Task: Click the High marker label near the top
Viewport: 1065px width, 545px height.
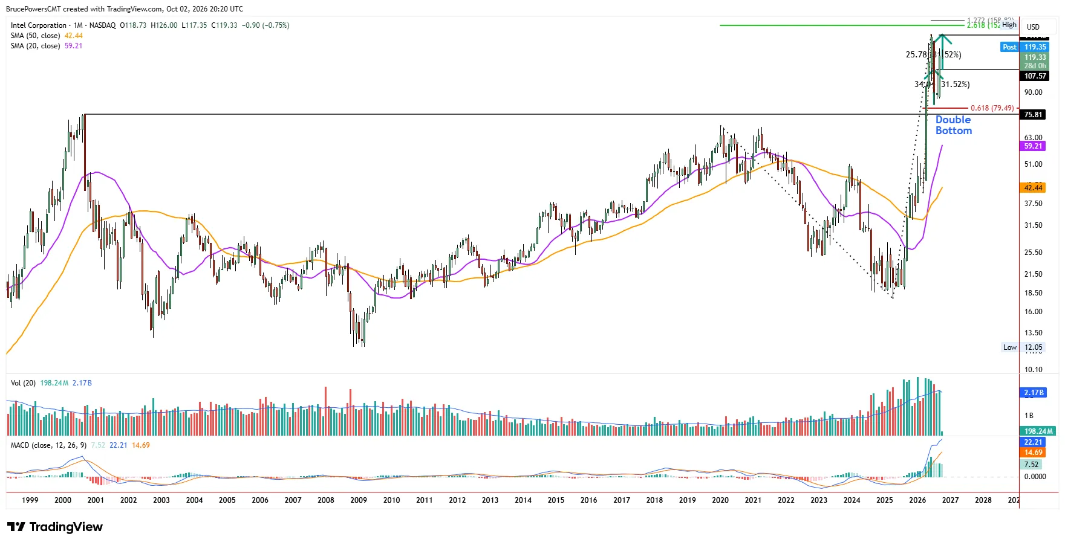Action: [1009, 25]
